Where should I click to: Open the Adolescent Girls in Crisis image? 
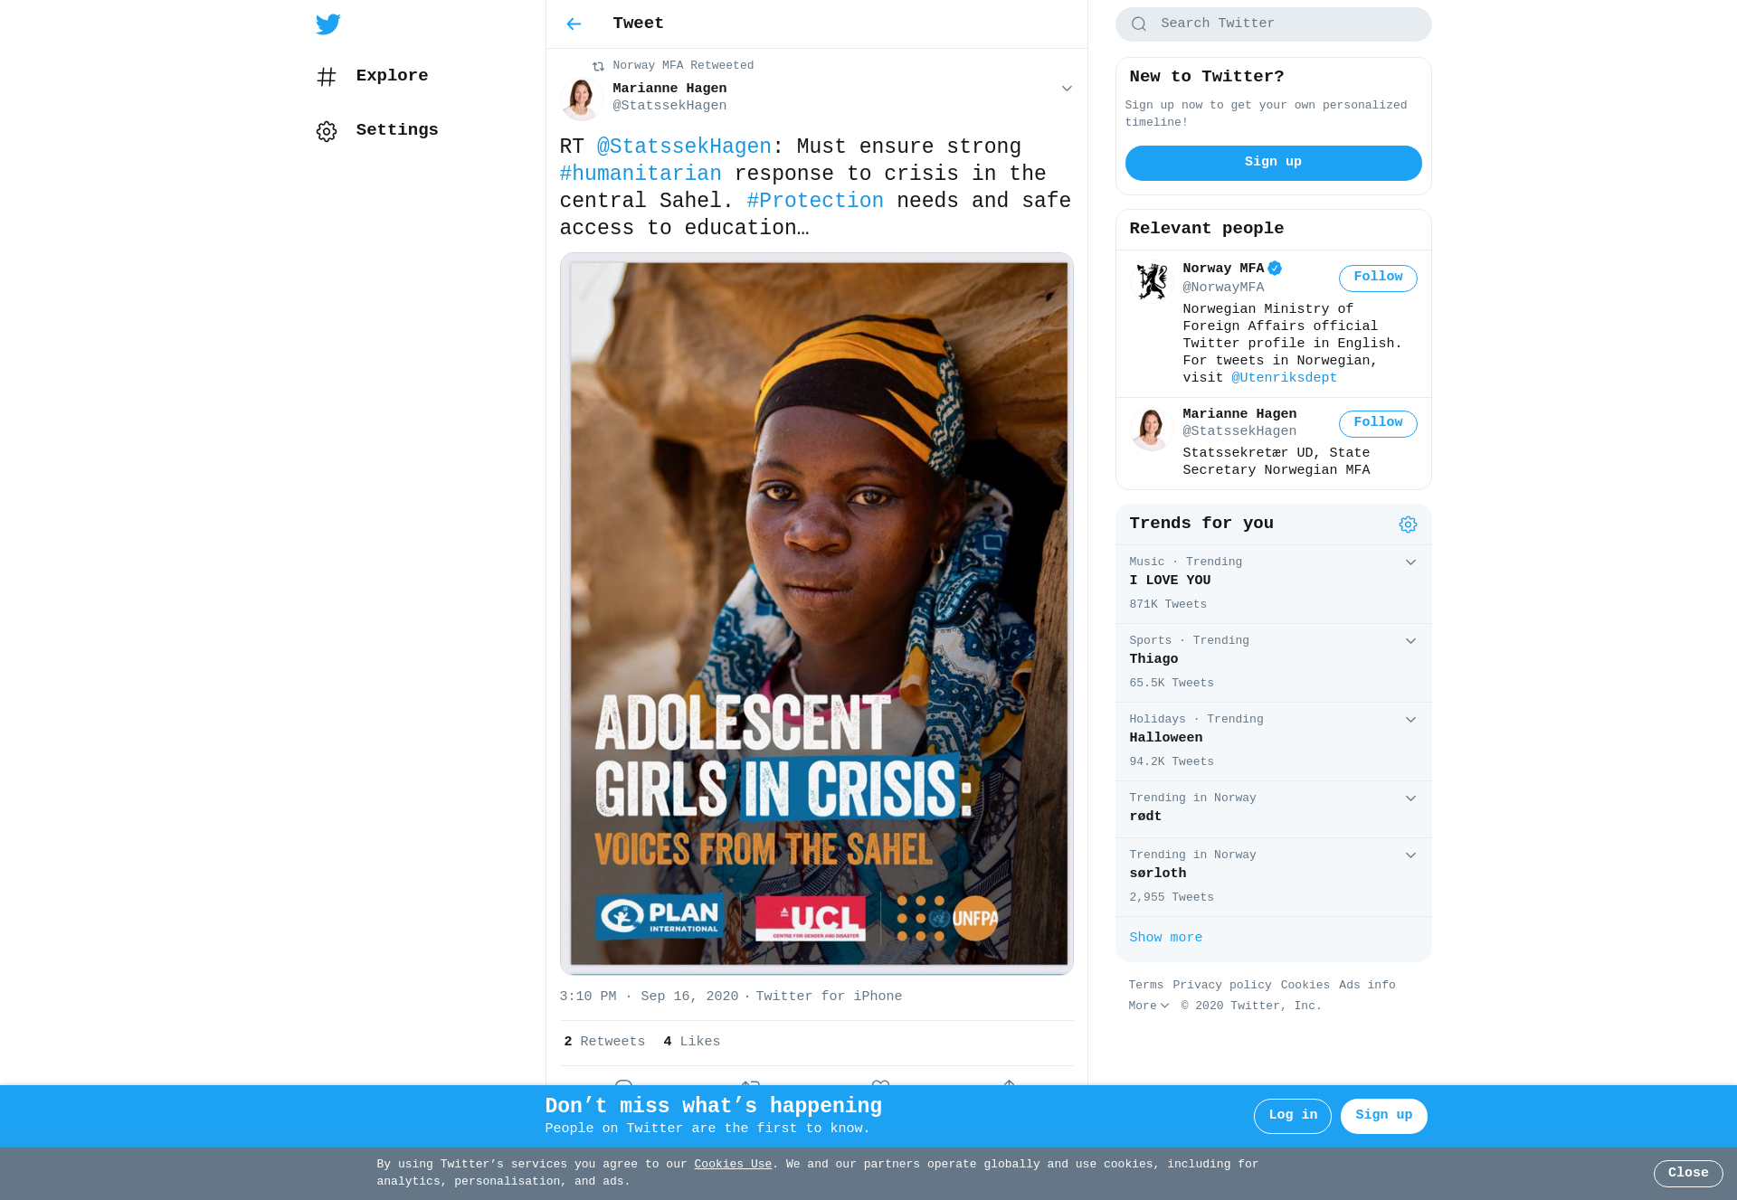(x=817, y=614)
